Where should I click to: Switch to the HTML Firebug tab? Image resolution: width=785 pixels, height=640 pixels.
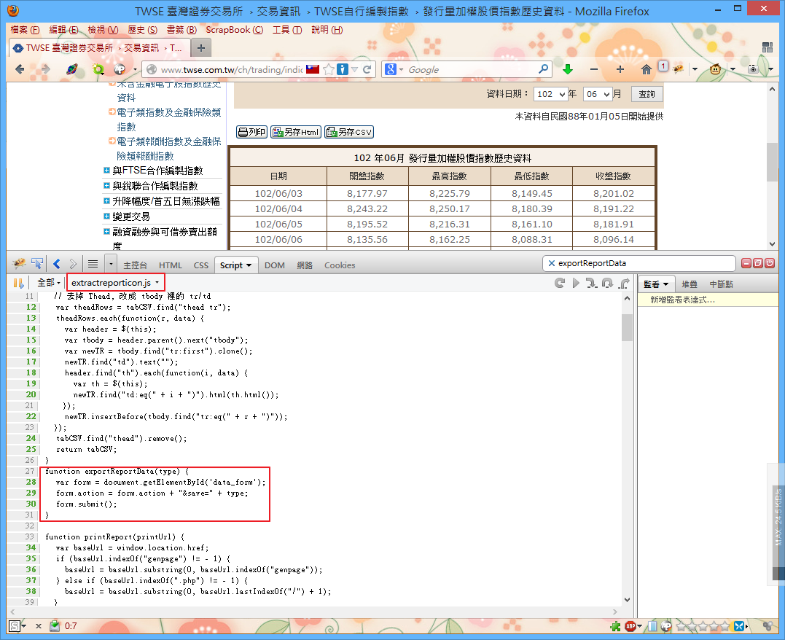coord(171,265)
